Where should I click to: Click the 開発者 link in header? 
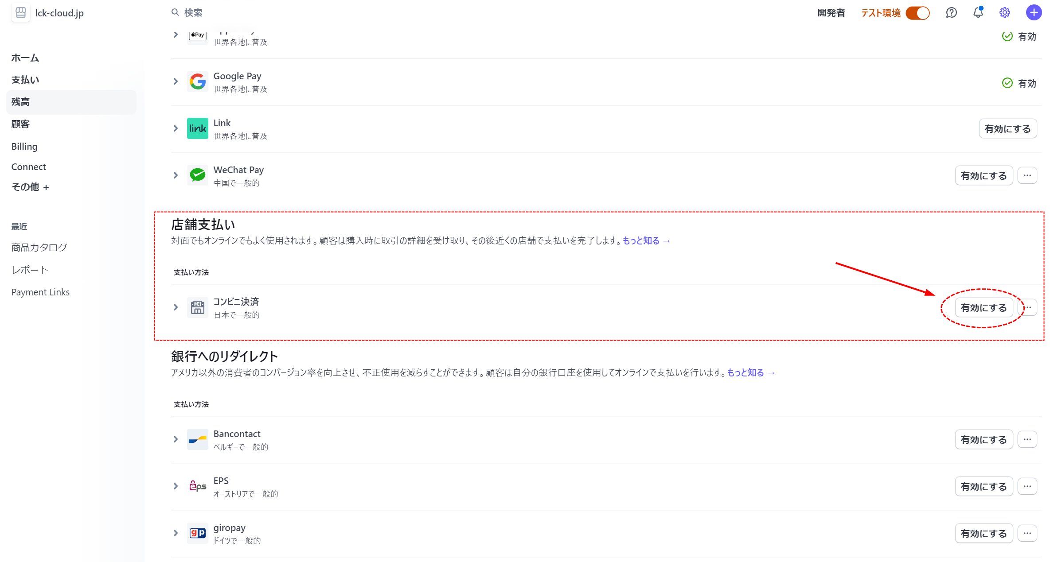click(831, 13)
